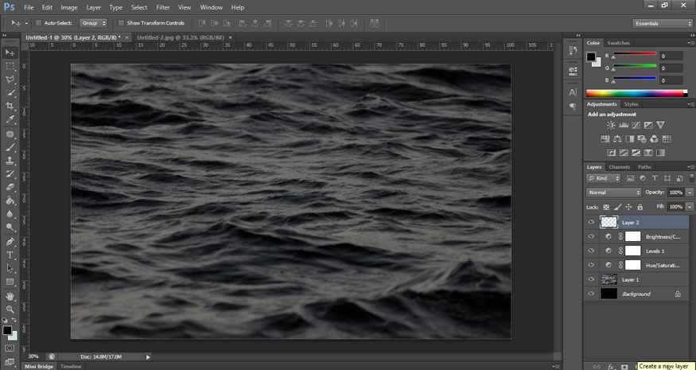
Task: Open the History panel icon
Action: click(573, 51)
